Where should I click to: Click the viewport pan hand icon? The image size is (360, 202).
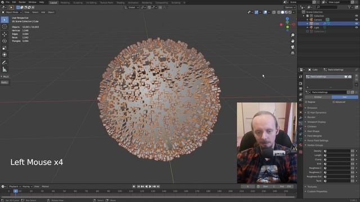[x=292, y=41]
